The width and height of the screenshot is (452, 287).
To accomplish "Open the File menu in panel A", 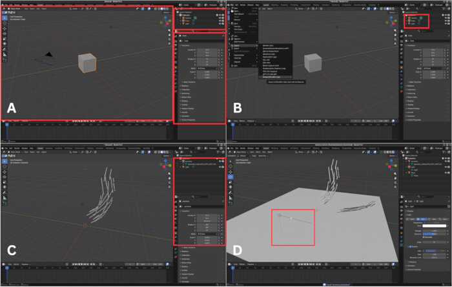I will click(6, 5).
